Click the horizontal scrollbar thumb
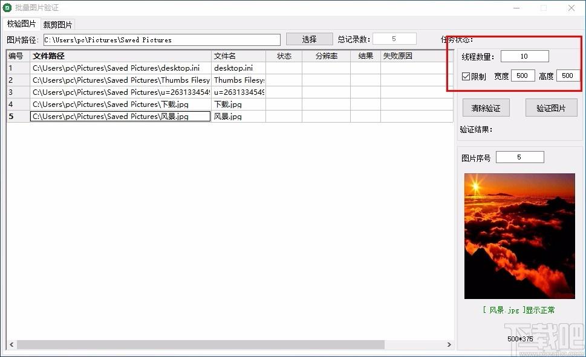 tap(201, 344)
